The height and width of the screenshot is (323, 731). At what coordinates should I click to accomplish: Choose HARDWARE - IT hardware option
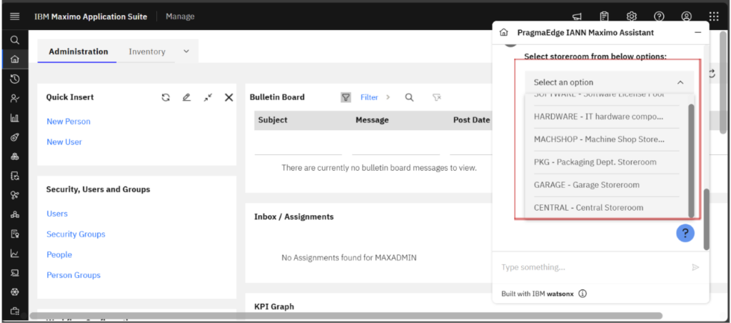(607, 116)
